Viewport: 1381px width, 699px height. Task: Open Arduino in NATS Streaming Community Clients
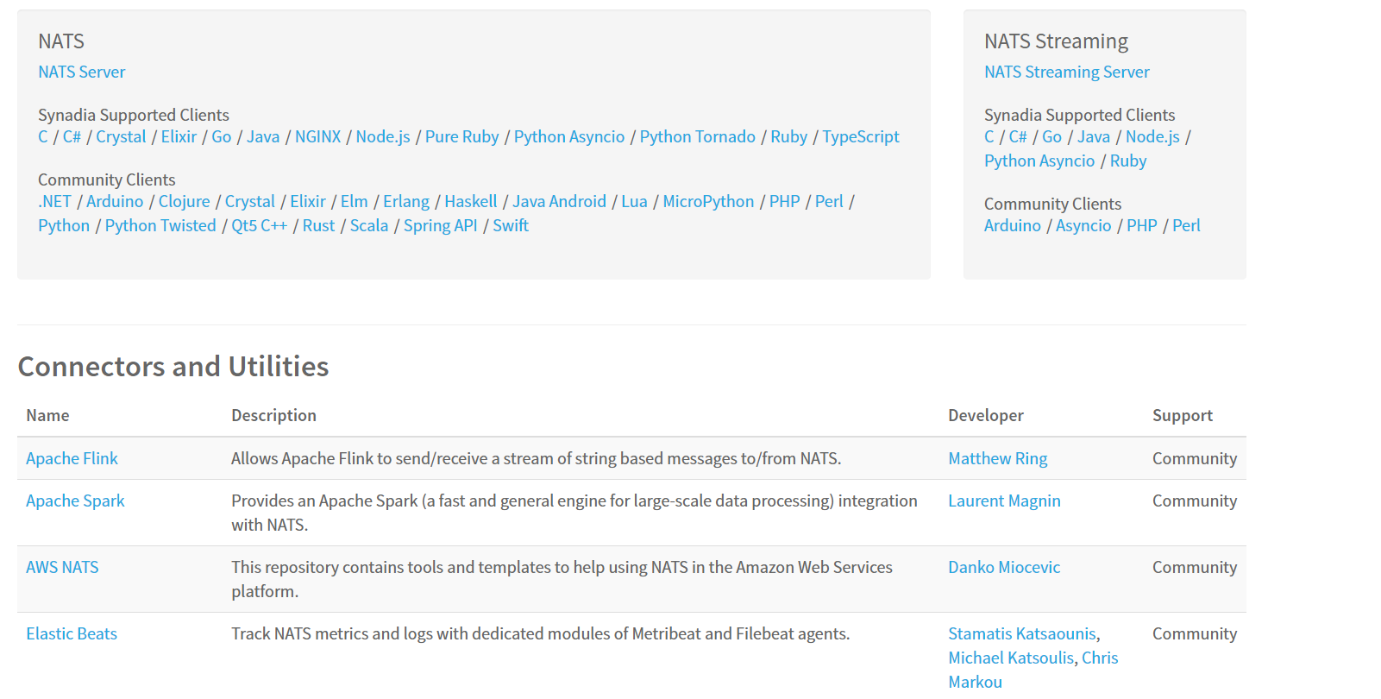click(1013, 226)
